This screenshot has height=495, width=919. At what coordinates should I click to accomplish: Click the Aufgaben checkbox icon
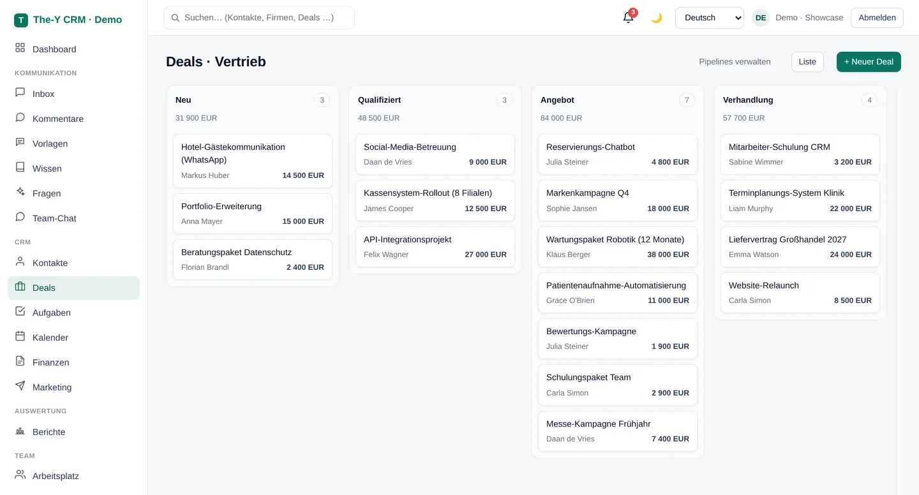pos(20,311)
